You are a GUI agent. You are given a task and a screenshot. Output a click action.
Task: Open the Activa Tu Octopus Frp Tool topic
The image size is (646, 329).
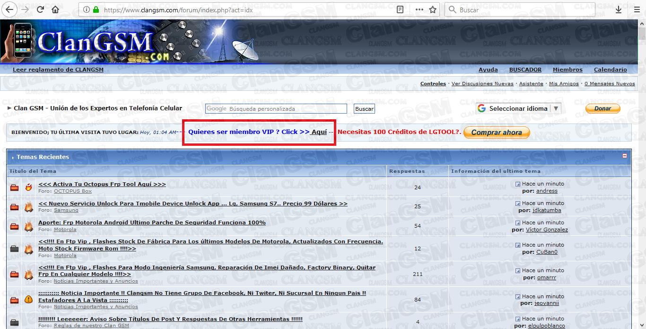(x=102, y=184)
